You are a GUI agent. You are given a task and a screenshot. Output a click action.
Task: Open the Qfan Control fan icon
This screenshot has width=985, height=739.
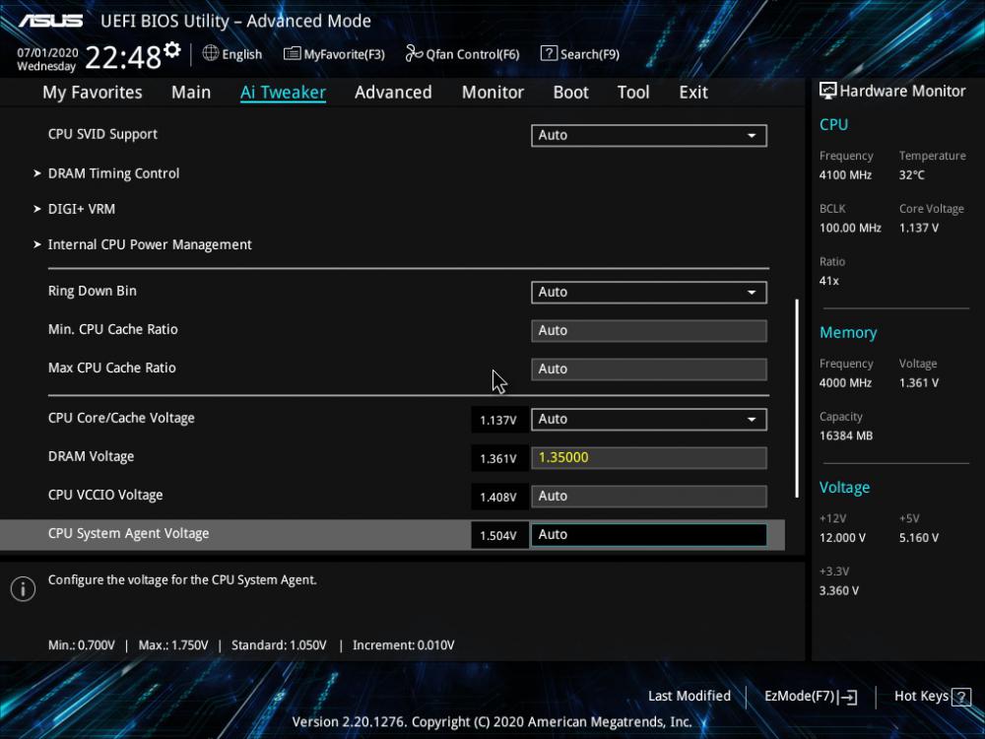414,53
